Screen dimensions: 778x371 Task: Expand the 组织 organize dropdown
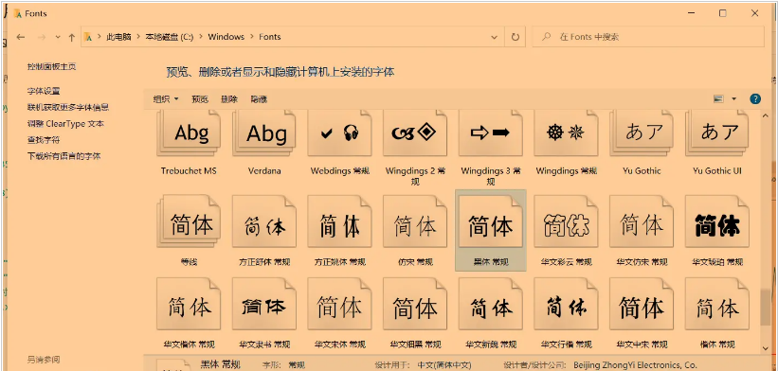(x=166, y=99)
